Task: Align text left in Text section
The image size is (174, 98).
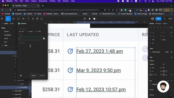Action: (x=150, y=75)
